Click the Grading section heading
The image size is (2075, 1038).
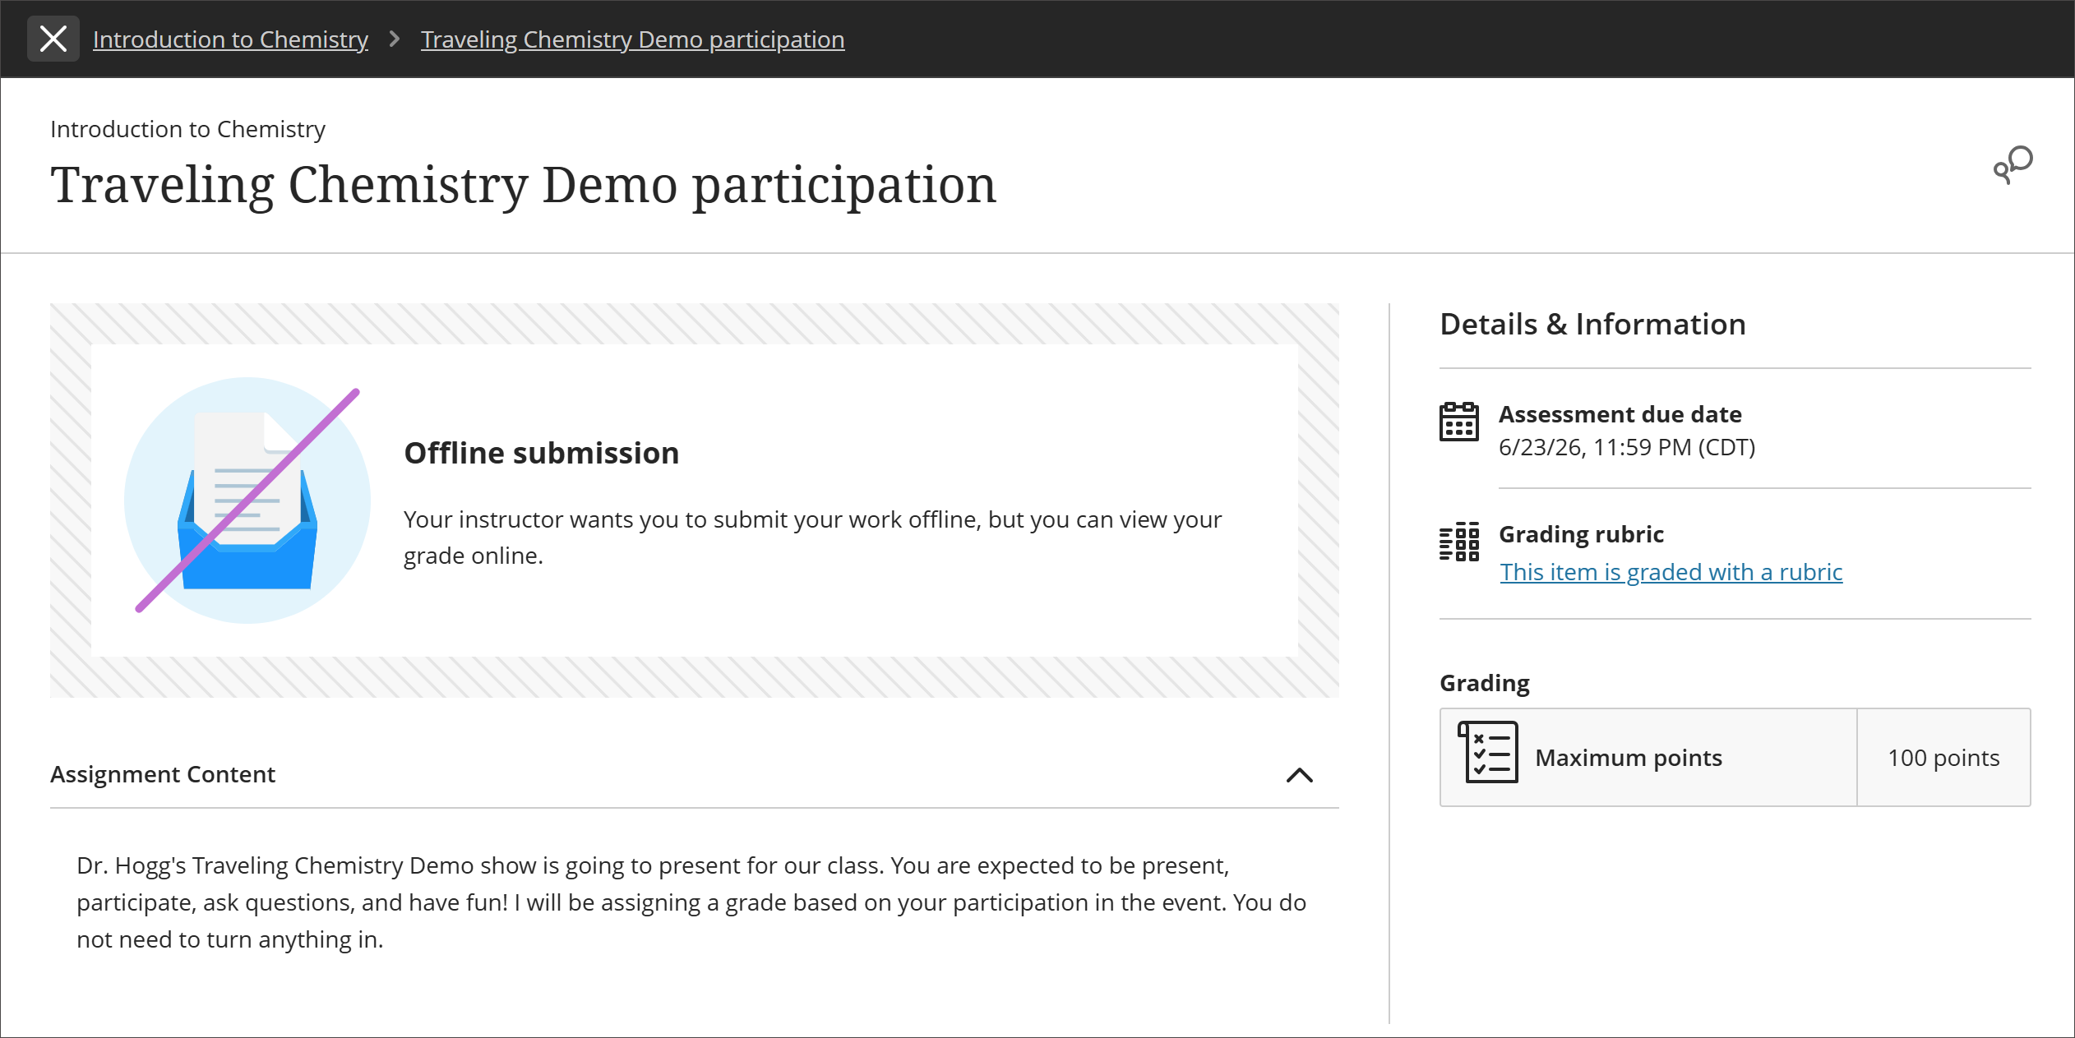tap(1485, 683)
